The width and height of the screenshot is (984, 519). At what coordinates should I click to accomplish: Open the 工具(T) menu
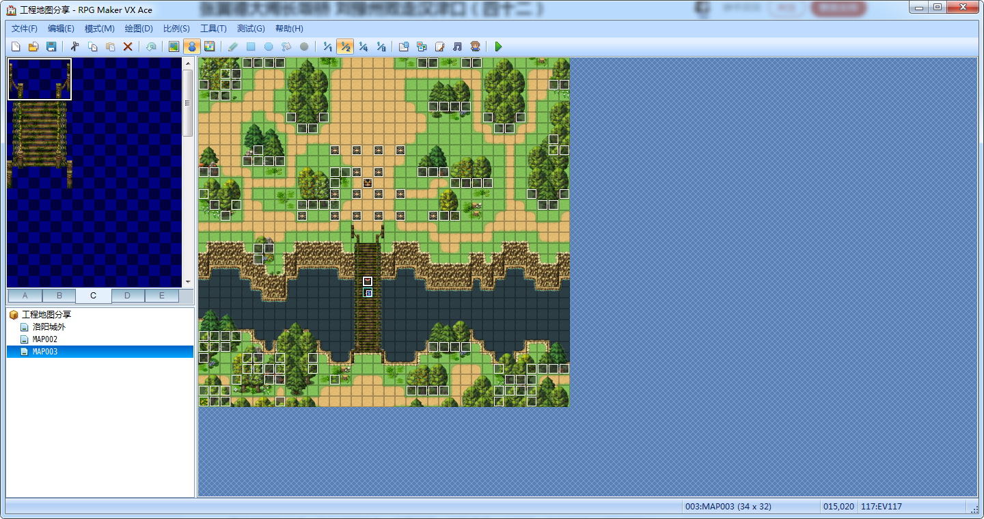coord(213,29)
